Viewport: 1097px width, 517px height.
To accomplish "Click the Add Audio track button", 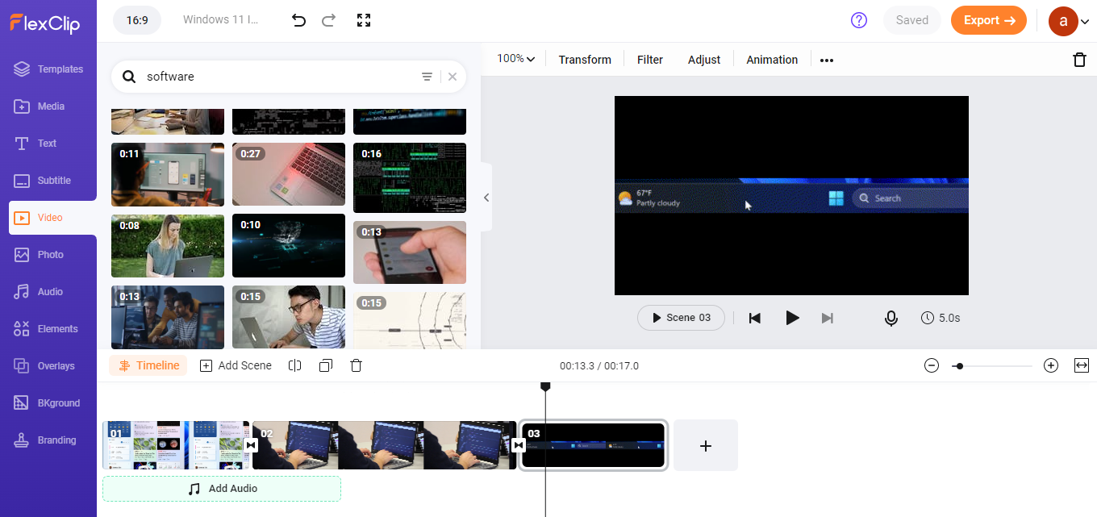I will pos(222,489).
